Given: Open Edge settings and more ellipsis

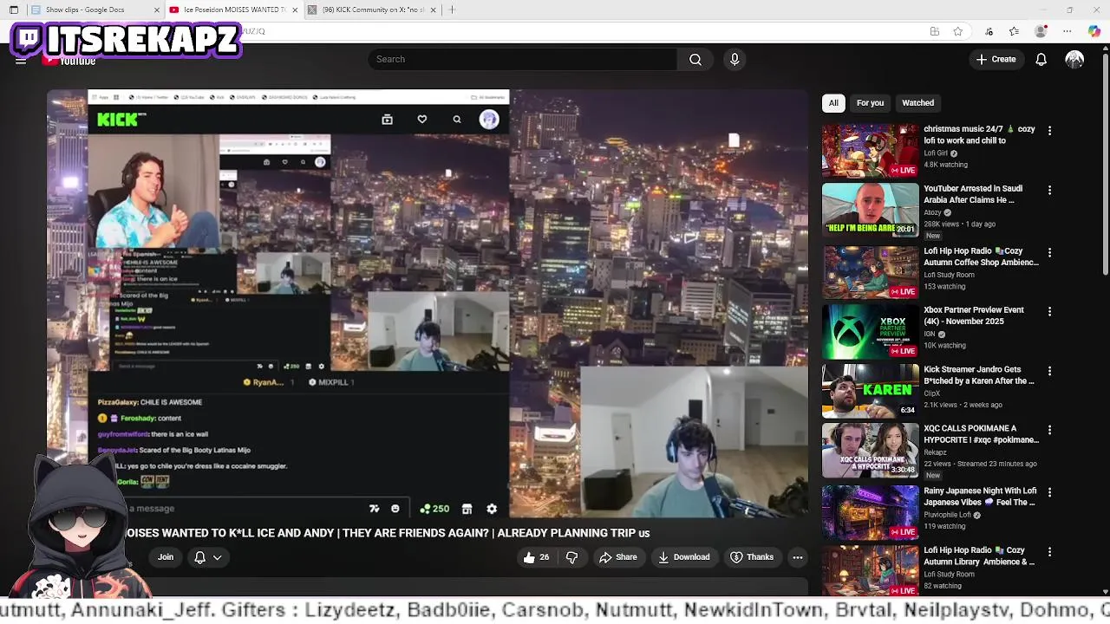Looking at the screenshot, I should (1068, 31).
